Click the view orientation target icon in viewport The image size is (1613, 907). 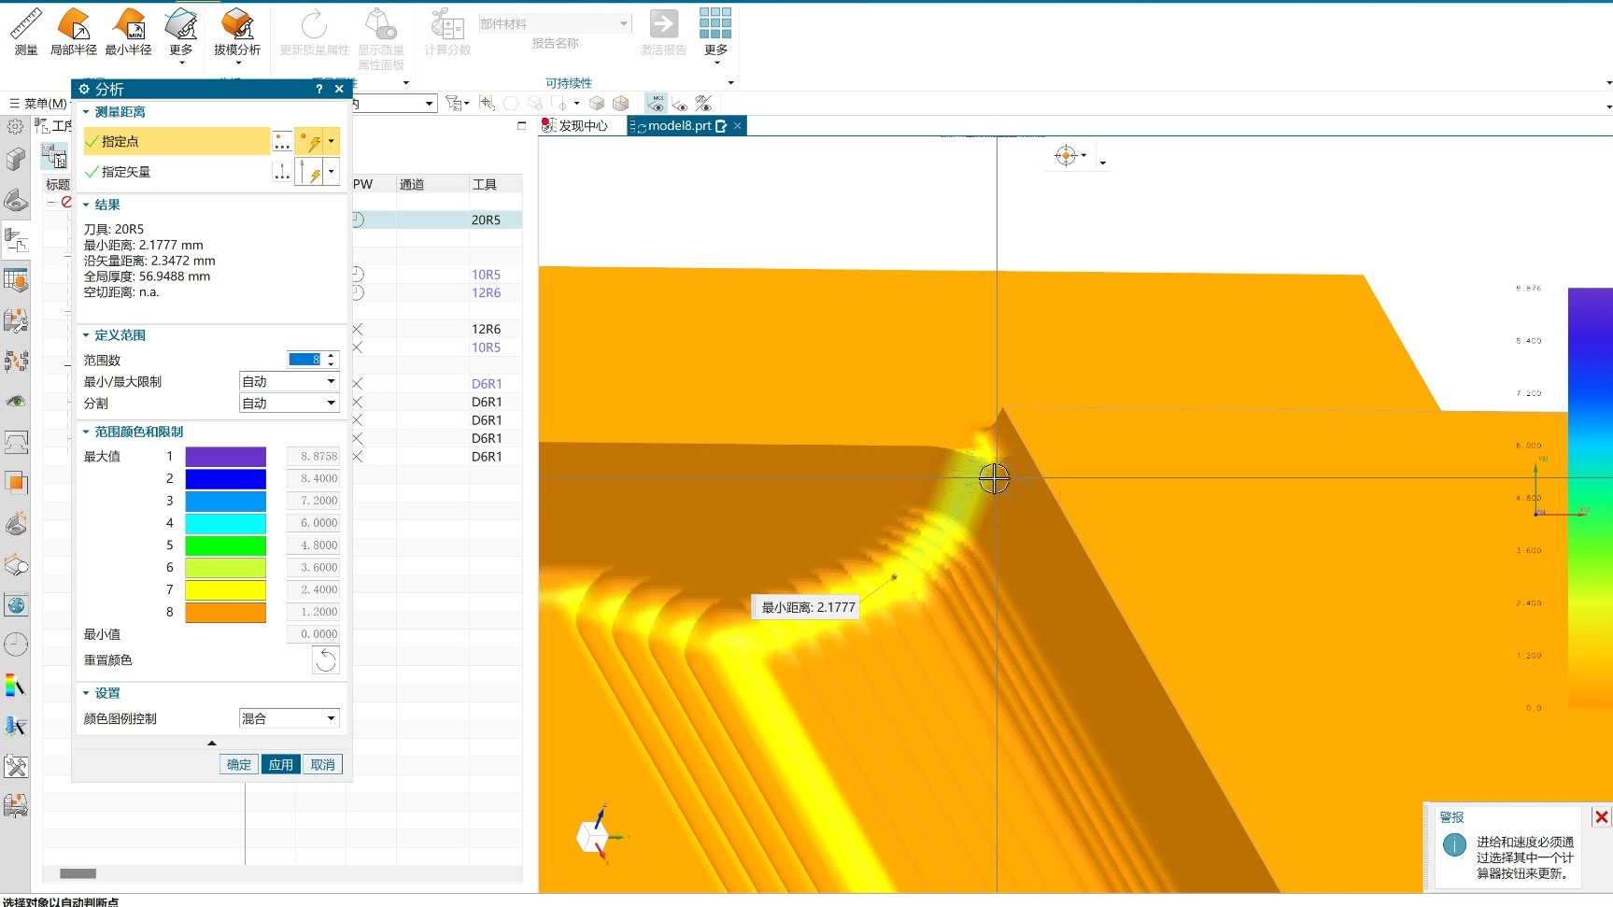click(1066, 156)
